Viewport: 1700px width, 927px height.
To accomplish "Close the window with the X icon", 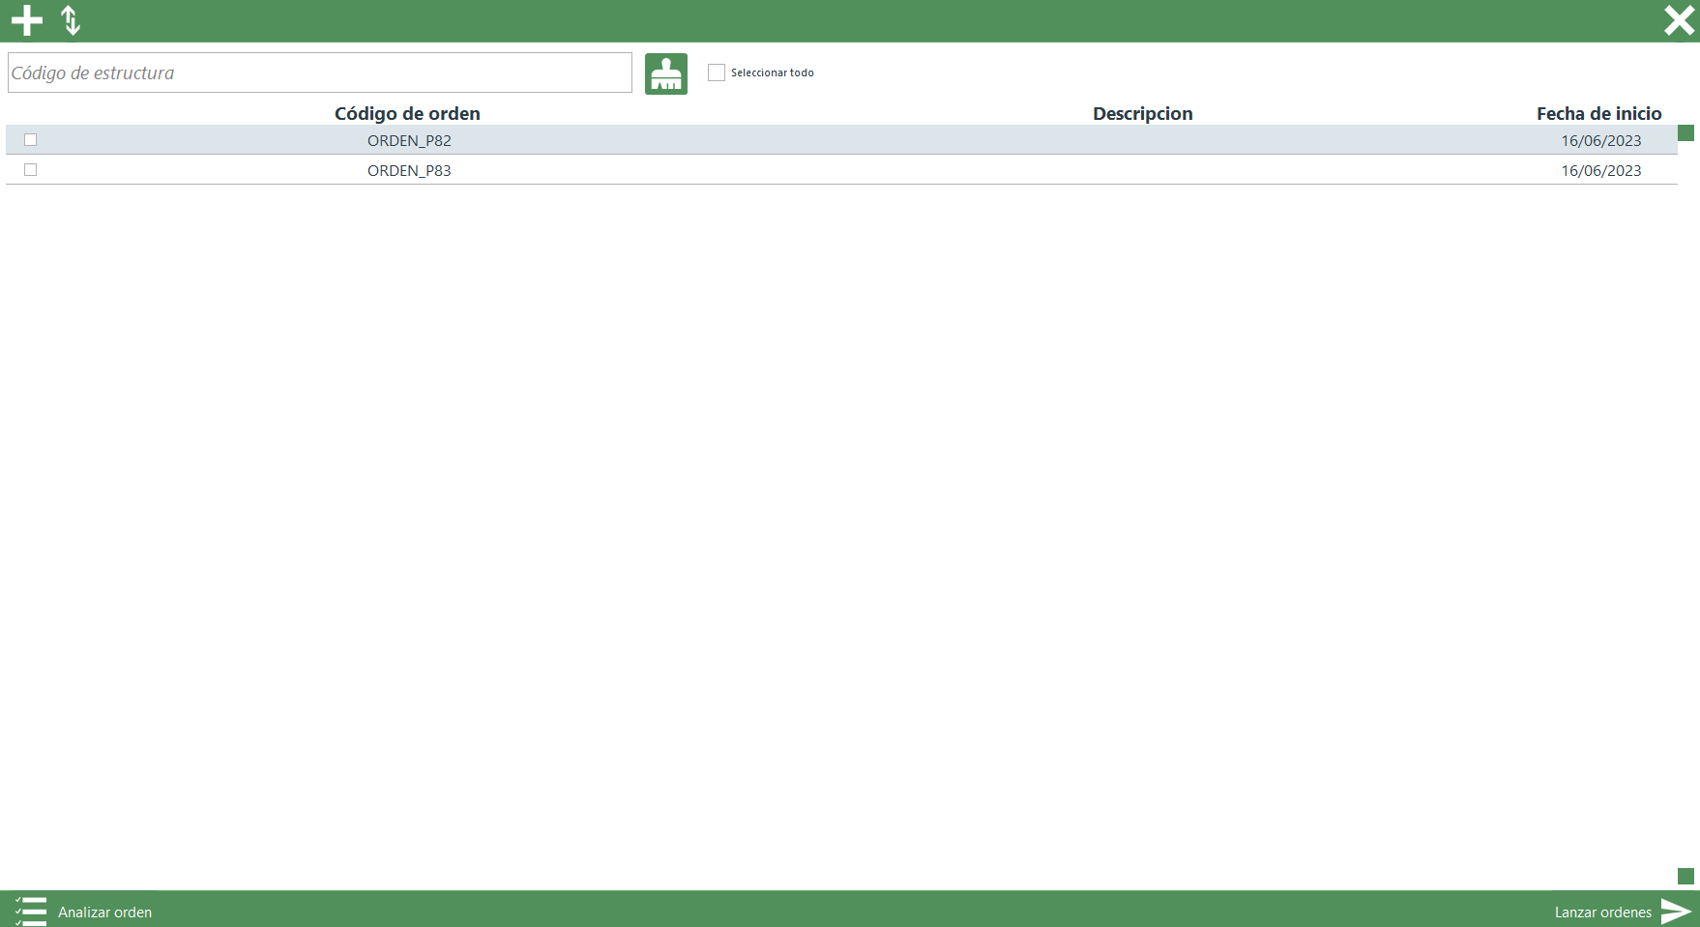I will tap(1679, 20).
